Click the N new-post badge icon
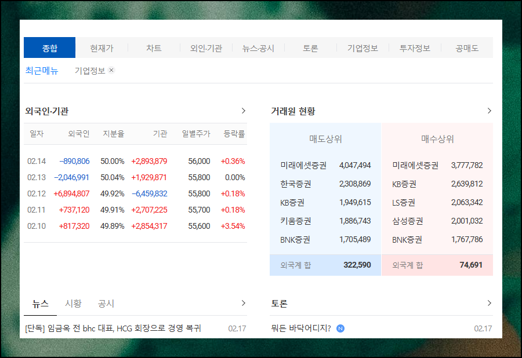 340,328
